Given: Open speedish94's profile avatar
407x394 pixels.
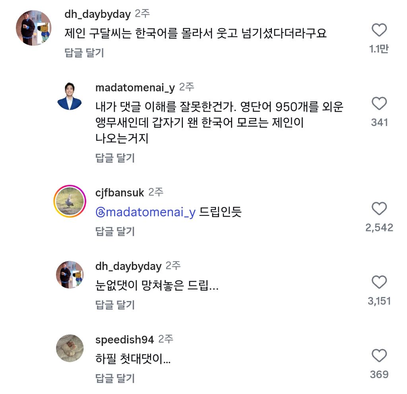Looking at the screenshot, I should (70, 348).
